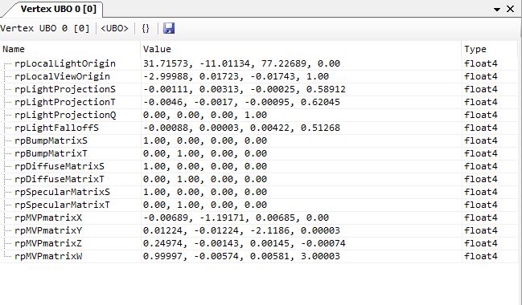Click value 31.71573, -11.01134, 77.22689, 0.00
The width and height of the screenshot is (522, 305).
point(241,63)
